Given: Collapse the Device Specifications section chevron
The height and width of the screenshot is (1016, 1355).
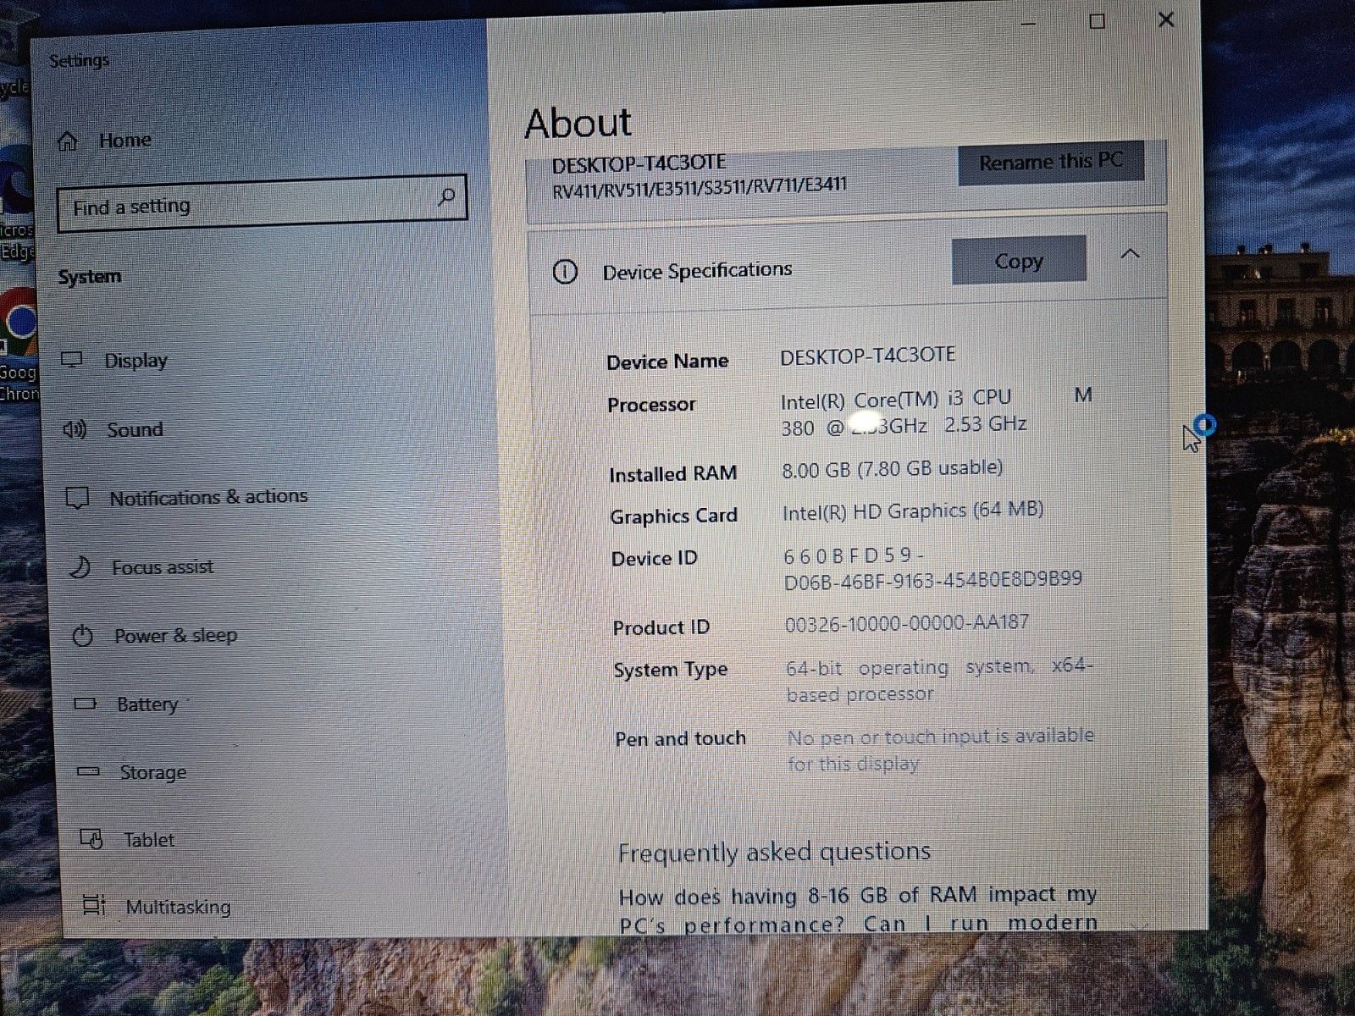Looking at the screenshot, I should (x=1130, y=254).
